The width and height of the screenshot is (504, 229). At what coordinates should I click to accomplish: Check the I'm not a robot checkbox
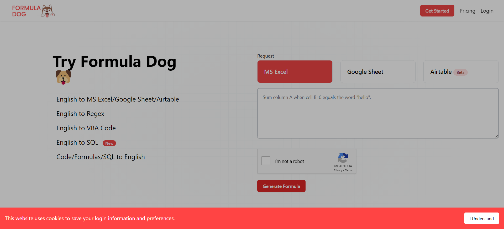coord(266,161)
